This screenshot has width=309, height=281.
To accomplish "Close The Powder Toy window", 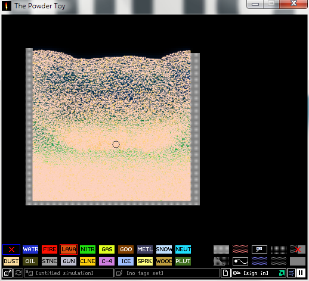I will [293, 4].
